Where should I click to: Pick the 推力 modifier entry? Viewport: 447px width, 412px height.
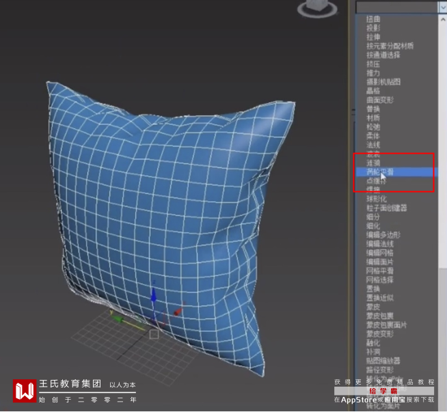click(x=373, y=73)
